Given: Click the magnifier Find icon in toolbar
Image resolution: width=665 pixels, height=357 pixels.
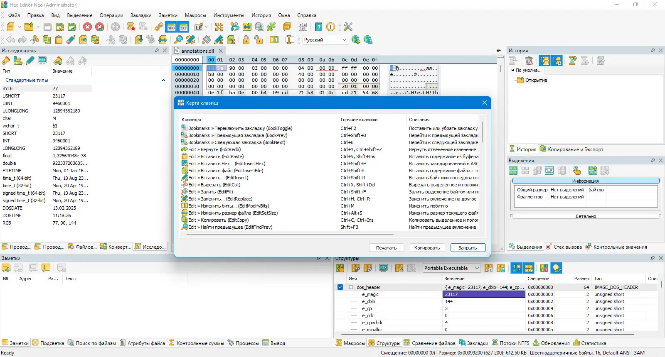Looking at the screenshot, I should pyautogui.click(x=178, y=40).
